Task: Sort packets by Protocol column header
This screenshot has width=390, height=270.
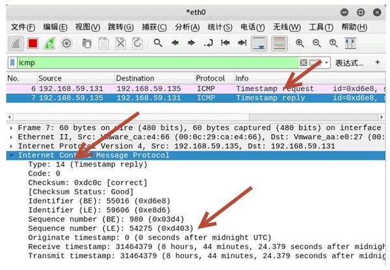Action: pyautogui.click(x=214, y=78)
